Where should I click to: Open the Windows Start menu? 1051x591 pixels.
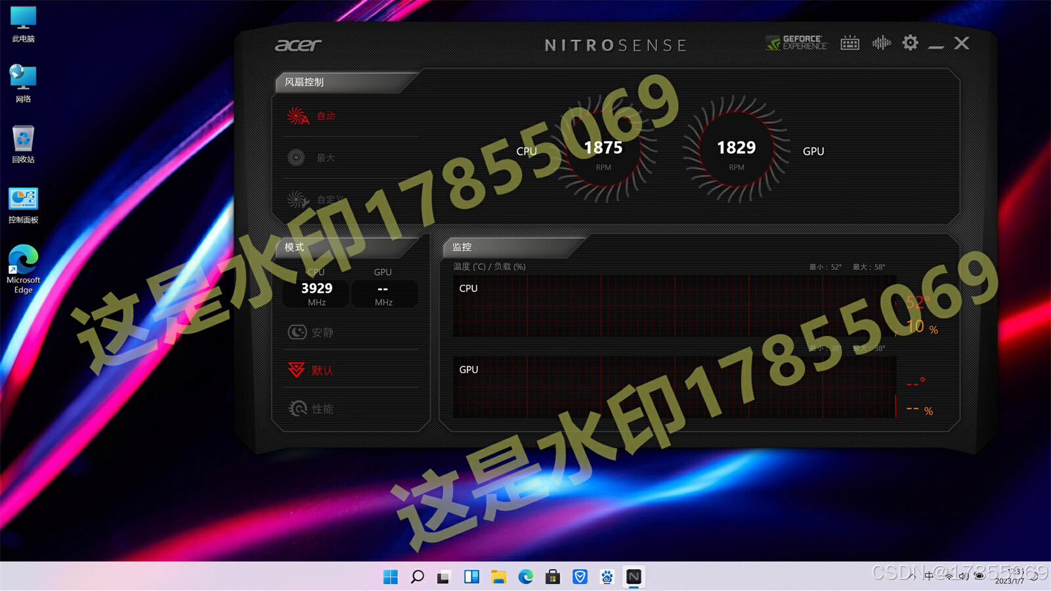[390, 577]
